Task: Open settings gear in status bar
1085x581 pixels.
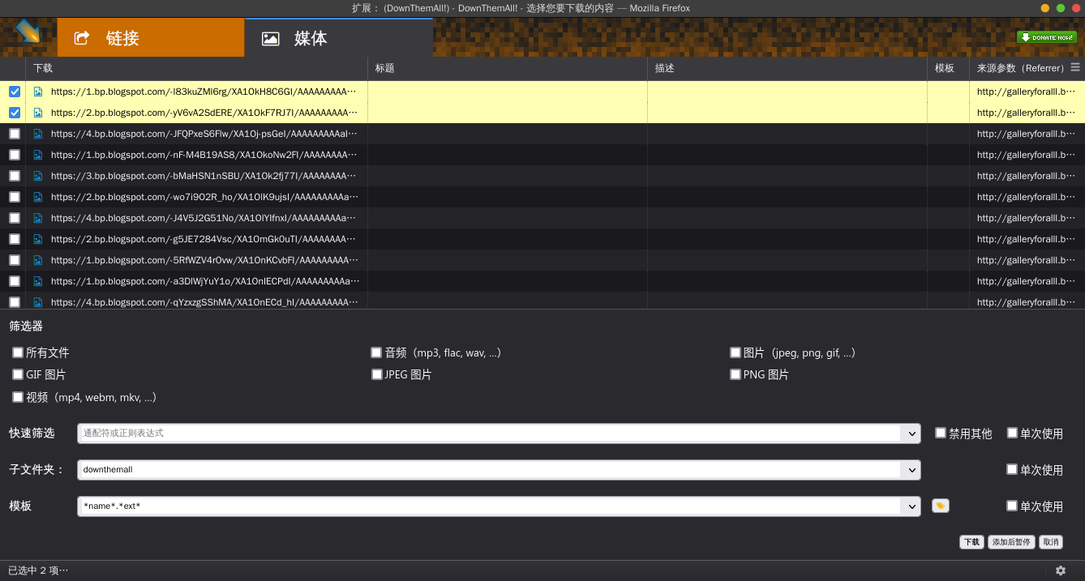Action: coord(1060,570)
